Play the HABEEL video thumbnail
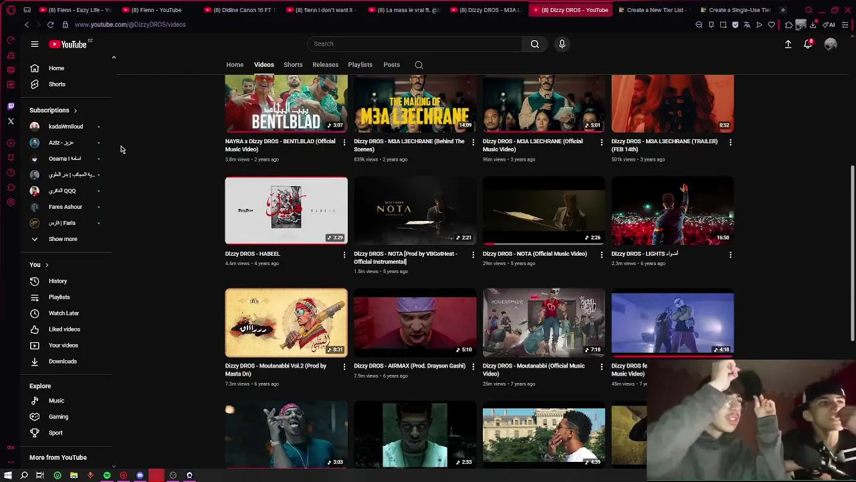The width and height of the screenshot is (856, 482). (286, 210)
